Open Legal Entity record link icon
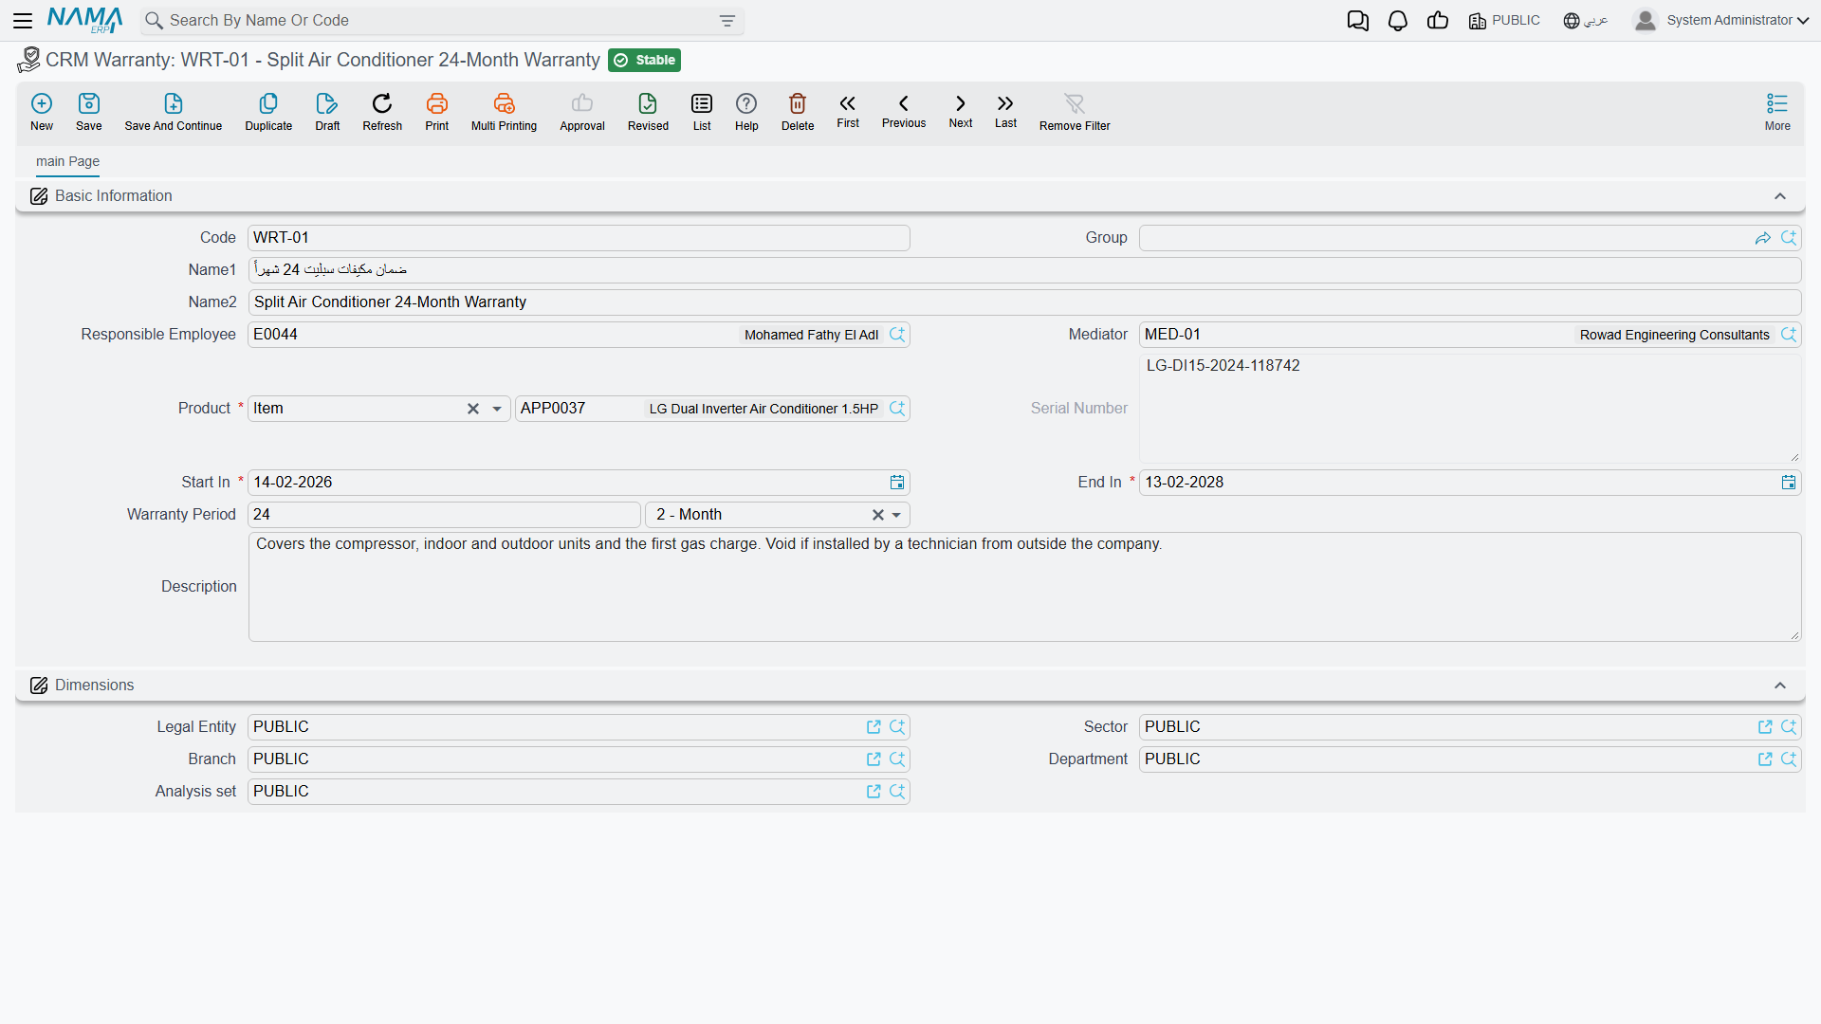 tap(874, 727)
